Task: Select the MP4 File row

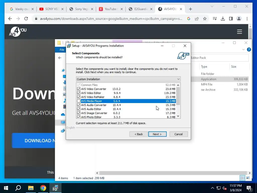Action: pyautogui.click(x=220, y=84)
